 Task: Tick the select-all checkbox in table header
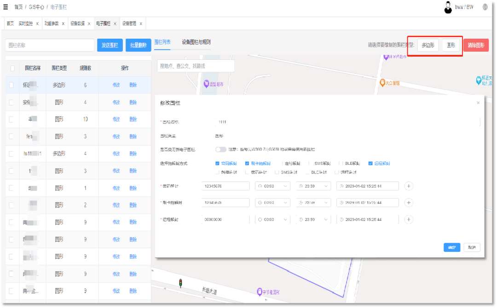coord(12,68)
